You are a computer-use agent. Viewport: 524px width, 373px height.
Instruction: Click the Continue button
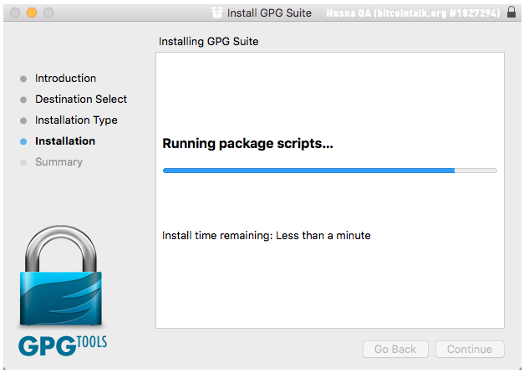(470, 350)
